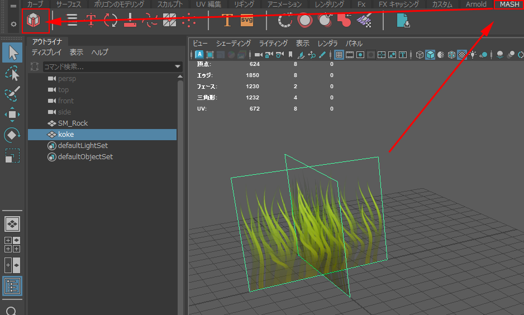This screenshot has width=524, height=315.
Task: Click the Create MASH Network cube icon
Action: [x=34, y=20]
